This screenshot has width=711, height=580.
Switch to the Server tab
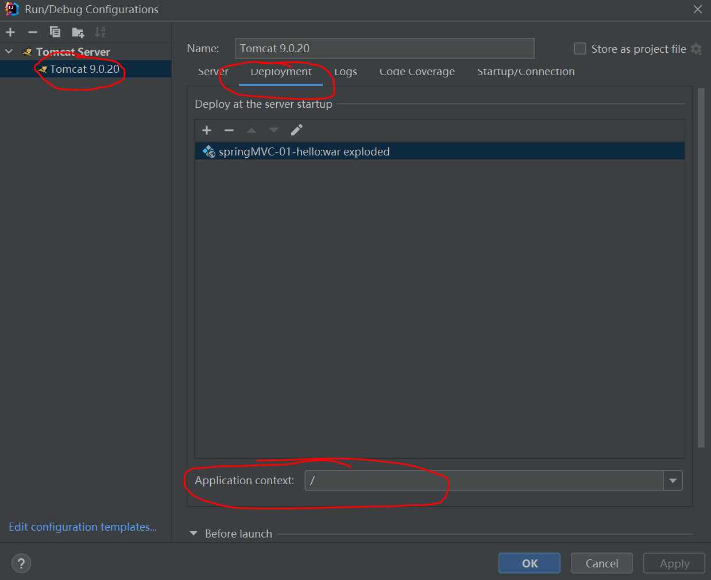click(x=213, y=72)
